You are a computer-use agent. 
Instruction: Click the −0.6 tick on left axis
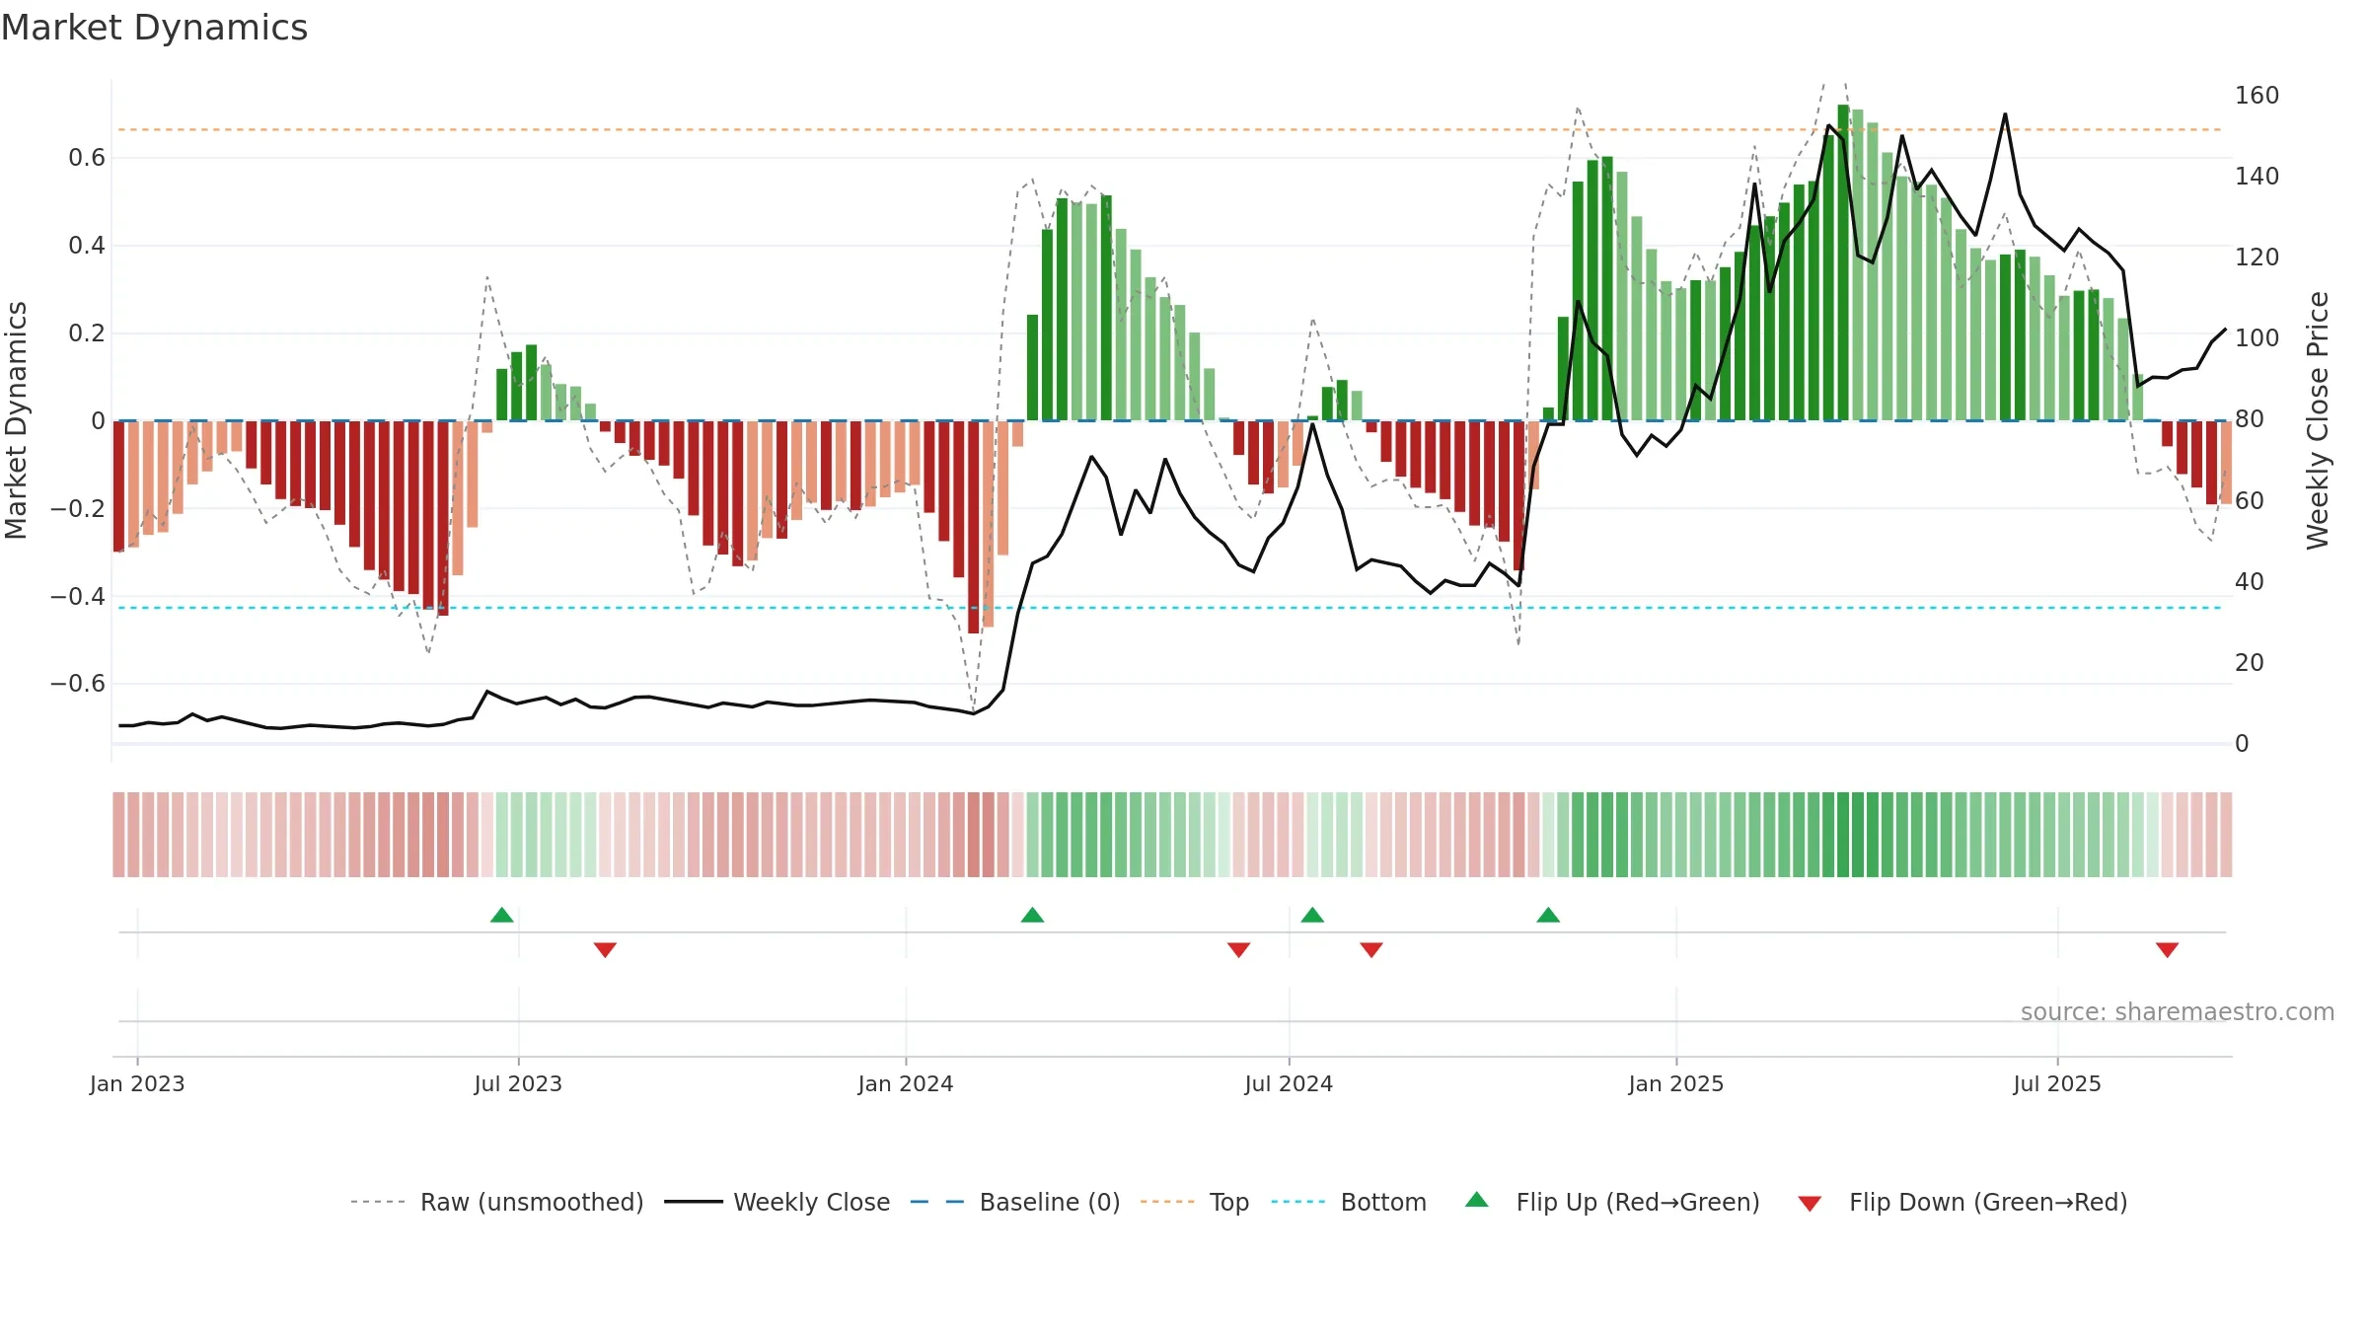[78, 684]
